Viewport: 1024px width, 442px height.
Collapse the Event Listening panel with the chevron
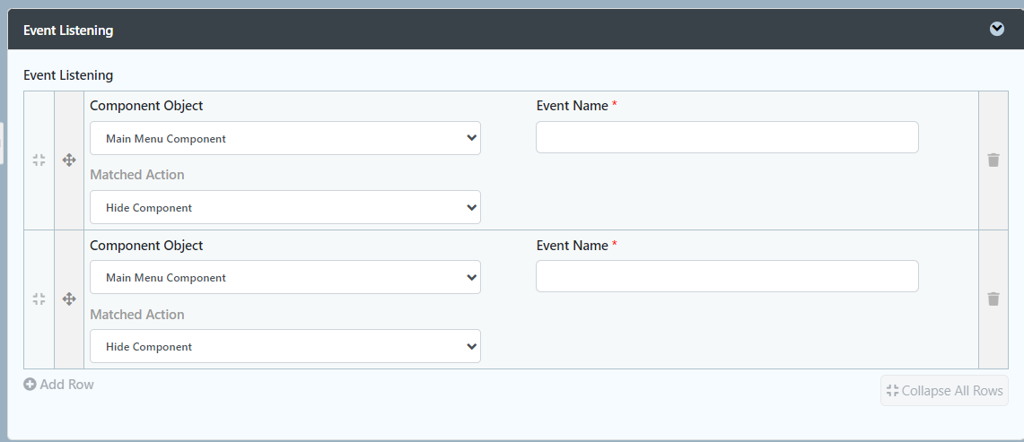tap(997, 29)
